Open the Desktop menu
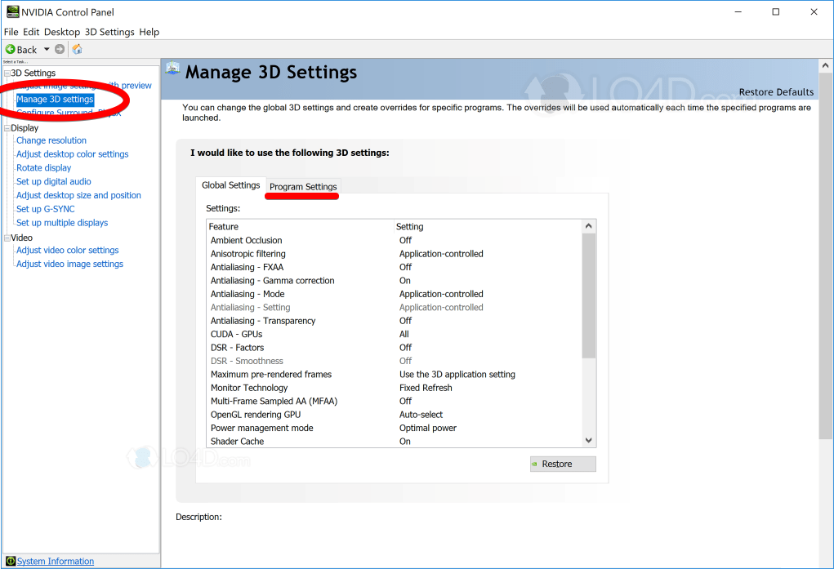The height and width of the screenshot is (569, 834). point(62,32)
